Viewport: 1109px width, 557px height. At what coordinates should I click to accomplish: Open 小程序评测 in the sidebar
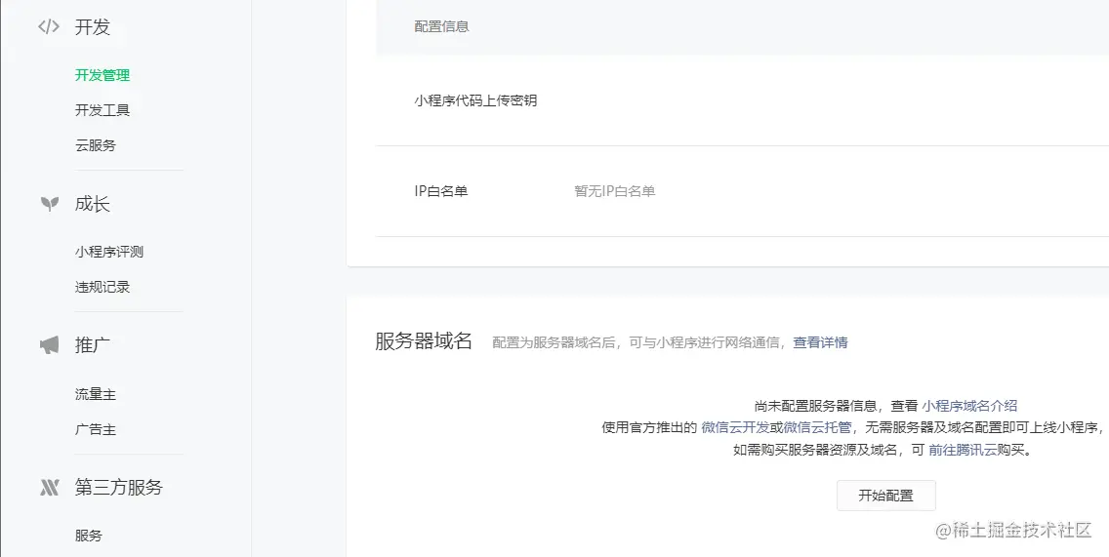pos(109,252)
